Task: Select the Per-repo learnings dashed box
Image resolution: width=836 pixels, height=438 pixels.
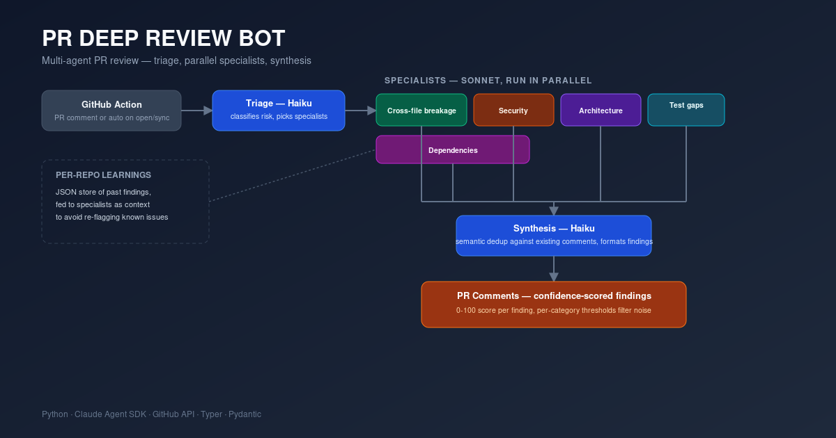Action: 125,202
